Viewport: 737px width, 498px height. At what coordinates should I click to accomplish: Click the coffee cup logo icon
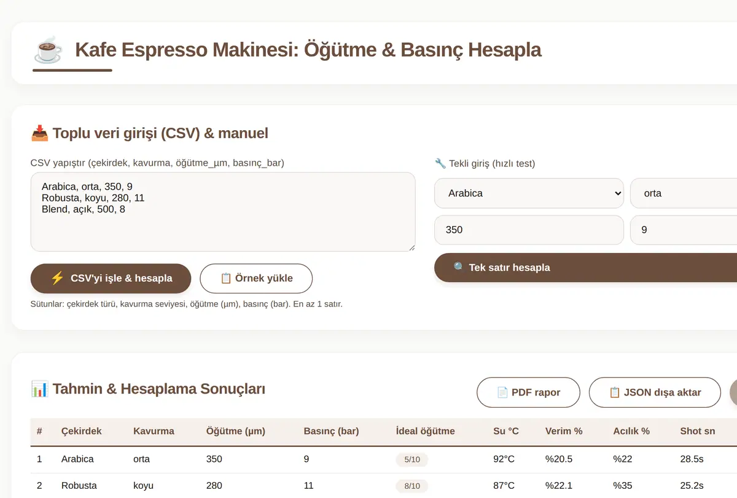[48, 50]
